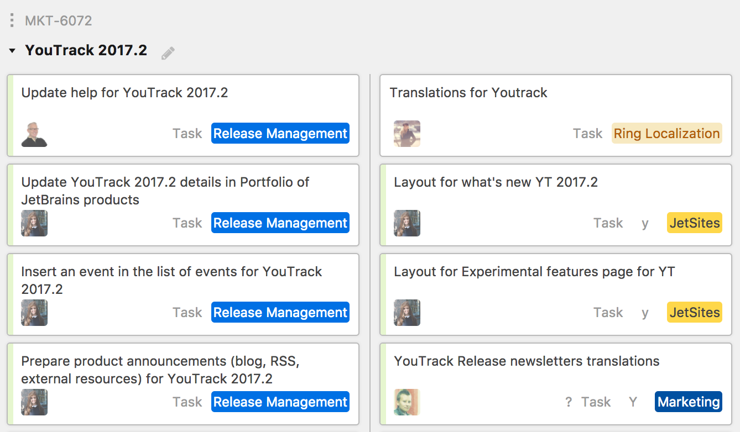Open Update YouTrack 2017.2 details in Portfolio card
Viewport: 740px width, 432px height.
click(165, 191)
